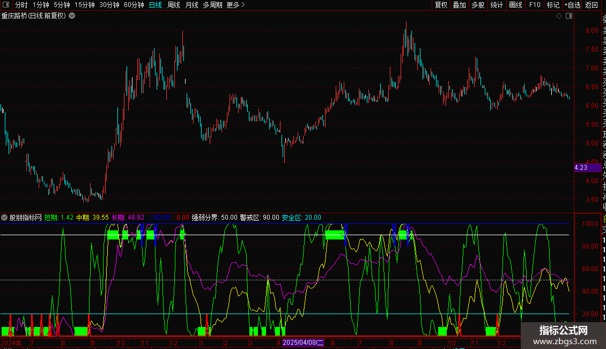This screenshot has width=606, height=349.
Task: Expand the 重庆路桥 title dropdown arrow
Action: point(72,16)
